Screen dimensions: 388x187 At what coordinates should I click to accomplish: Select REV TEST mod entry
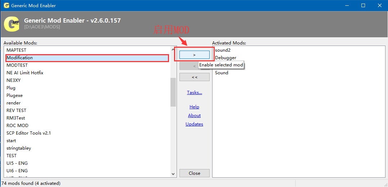pos(87,111)
